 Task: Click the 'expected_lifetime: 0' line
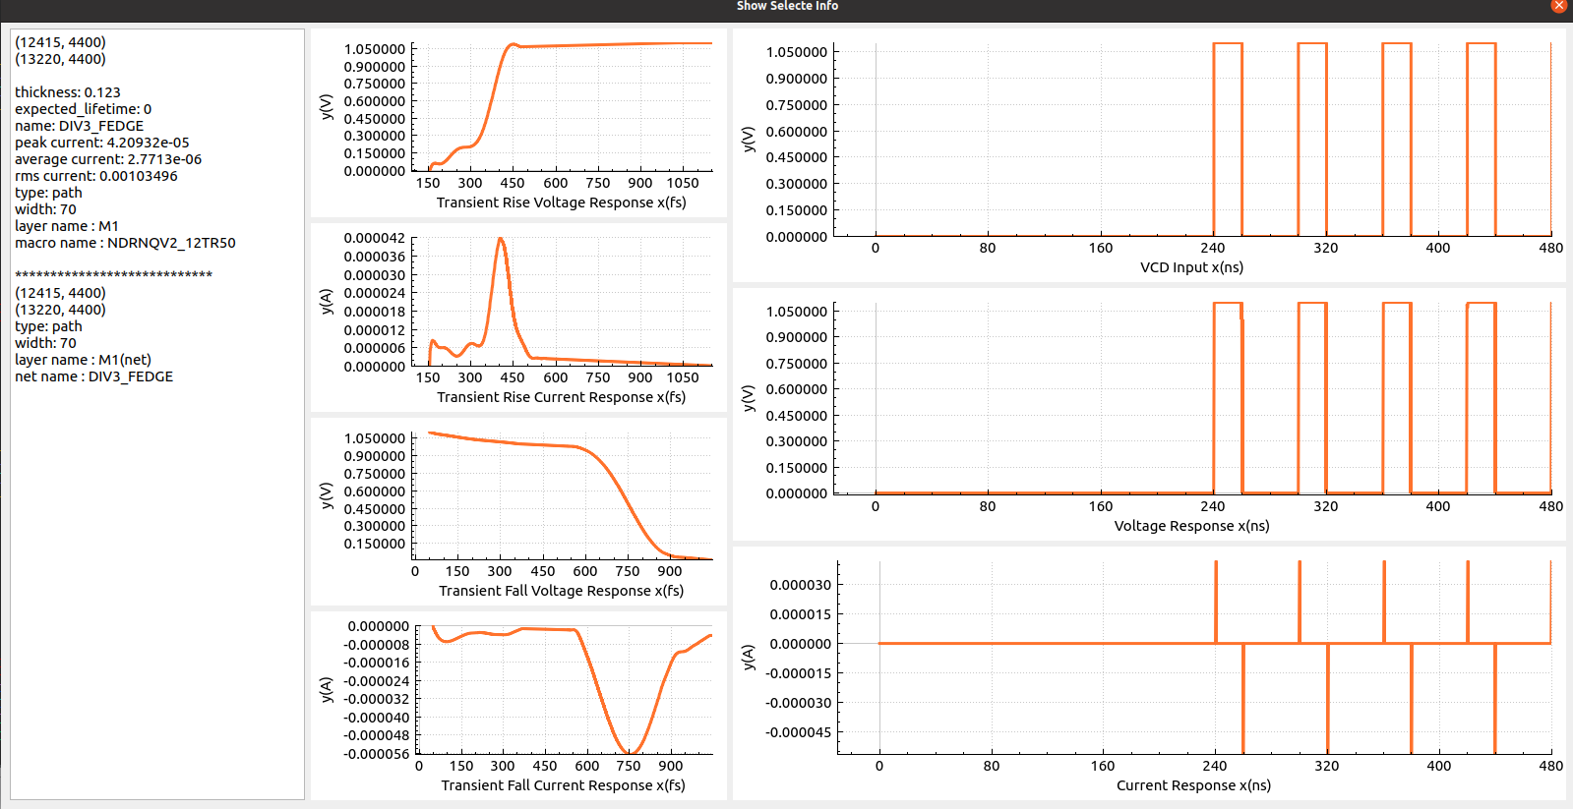tap(83, 109)
